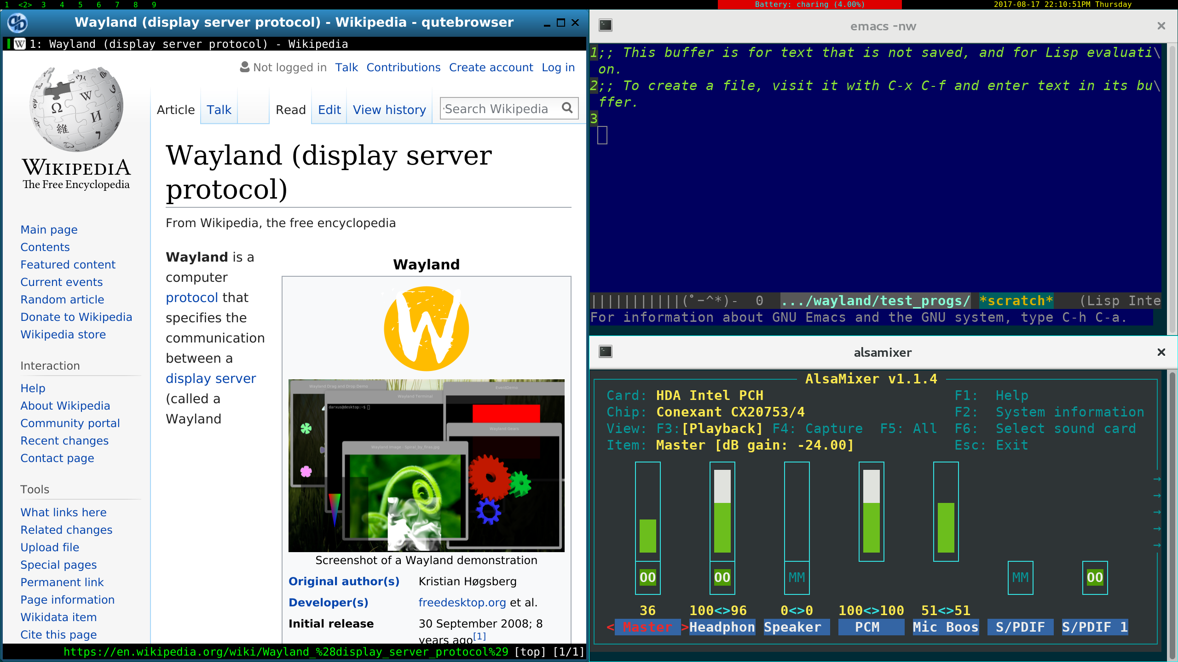This screenshot has height=662, width=1178.
Task: Toggle the Master mute indicator box
Action: [x=647, y=577]
